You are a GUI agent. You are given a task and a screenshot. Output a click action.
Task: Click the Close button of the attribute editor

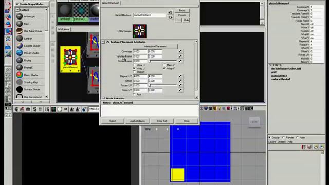tap(187, 121)
